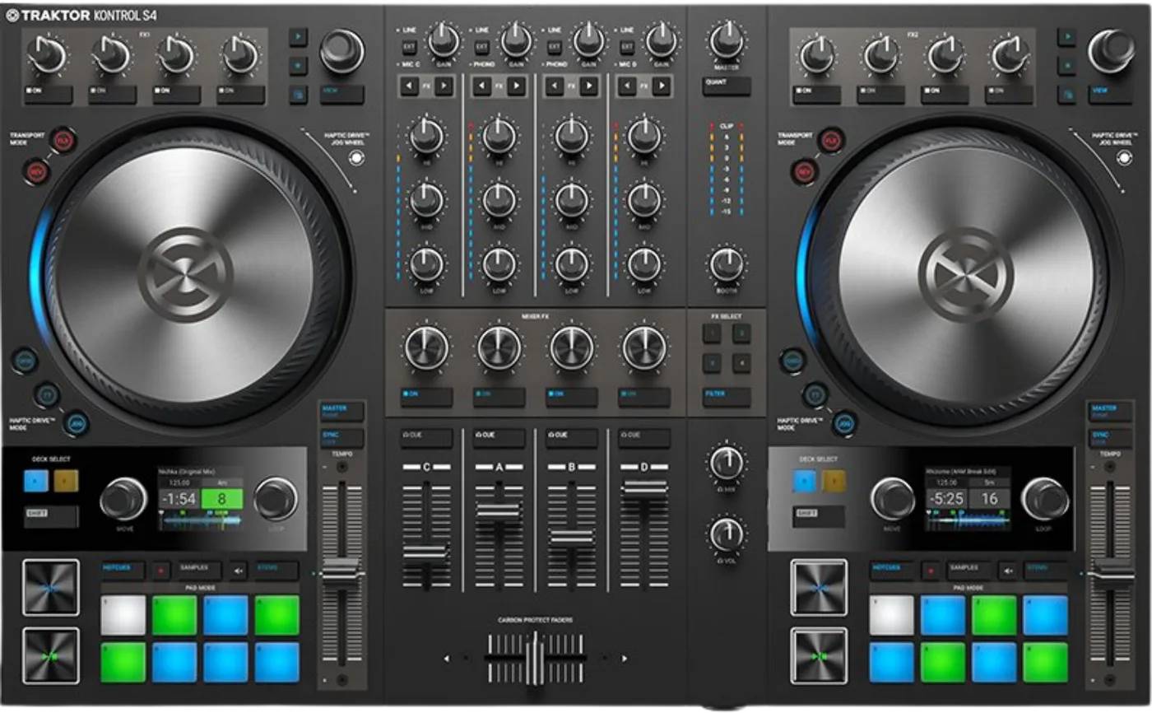Click the right FX assign arrow on channel D
Screen dimensions: 1152x713
pyautogui.click(x=662, y=86)
